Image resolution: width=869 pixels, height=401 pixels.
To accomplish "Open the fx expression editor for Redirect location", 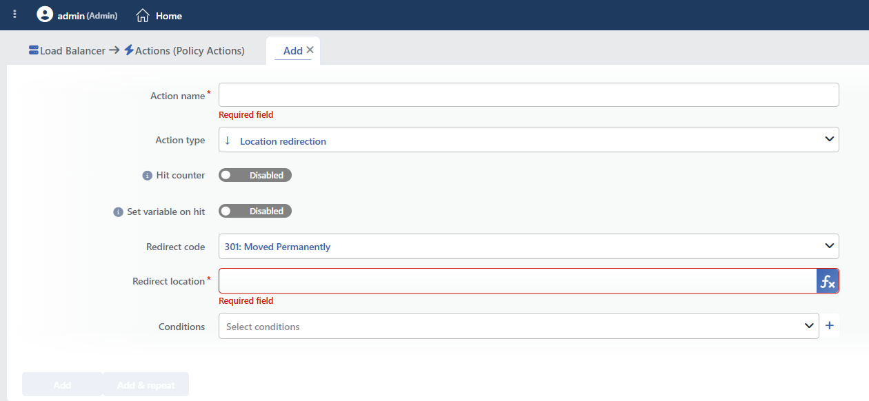I will tap(827, 281).
